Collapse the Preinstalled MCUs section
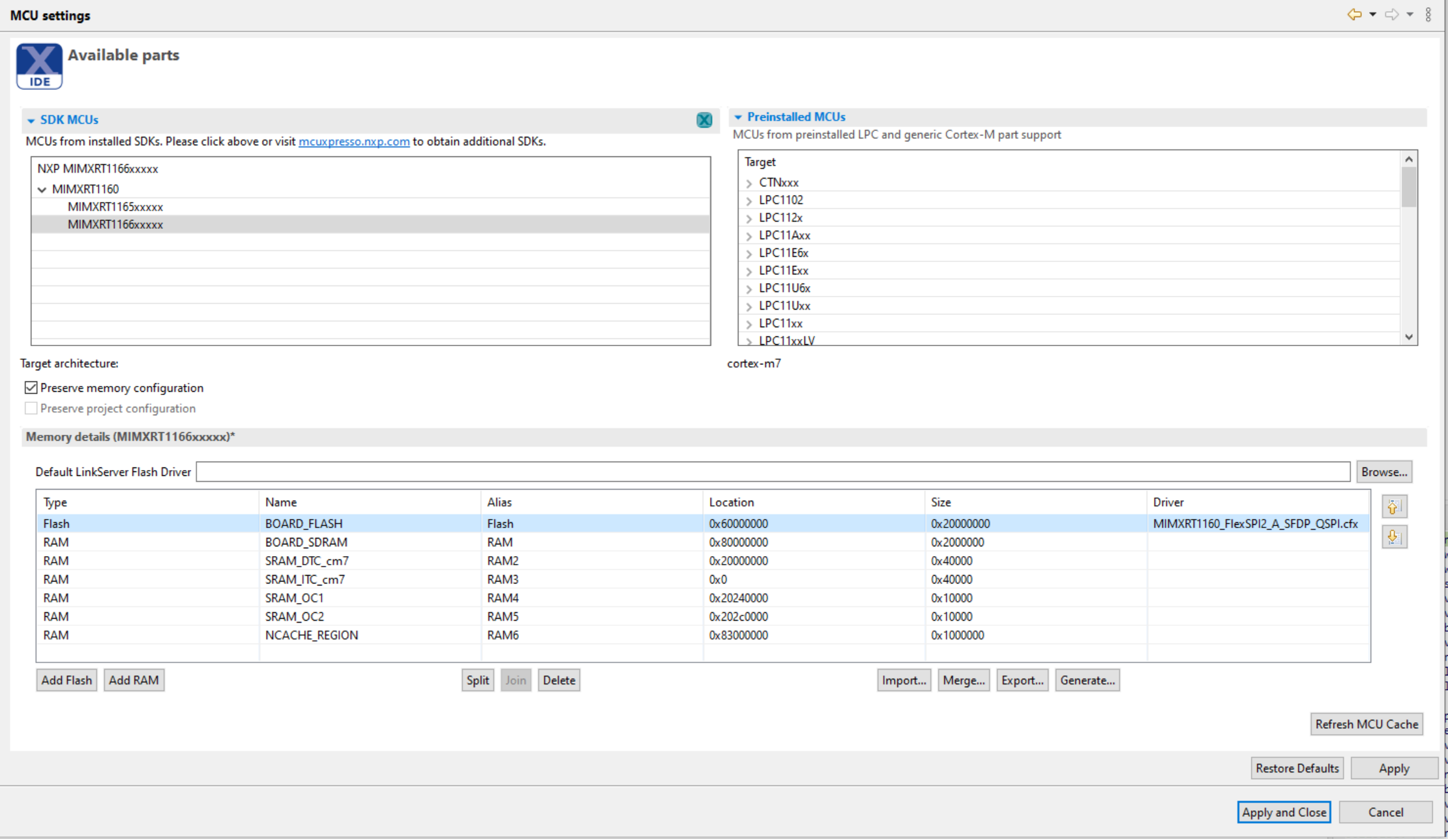Image resolution: width=1448 pixels, height=839 pixels. click(x=738, y=117)
